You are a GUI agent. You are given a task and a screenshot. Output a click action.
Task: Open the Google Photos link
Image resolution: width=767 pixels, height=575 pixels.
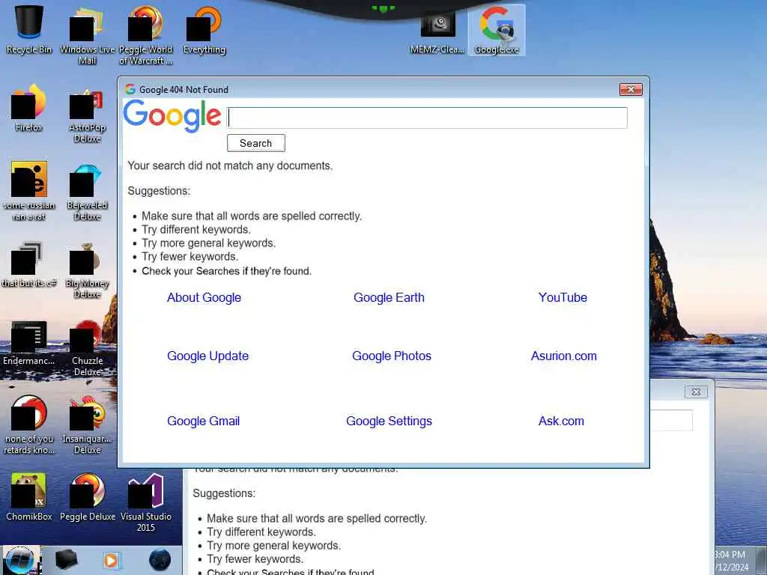point(392,356)
